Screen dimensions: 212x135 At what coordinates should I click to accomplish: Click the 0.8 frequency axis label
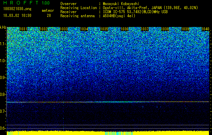(x=3, y=94)
